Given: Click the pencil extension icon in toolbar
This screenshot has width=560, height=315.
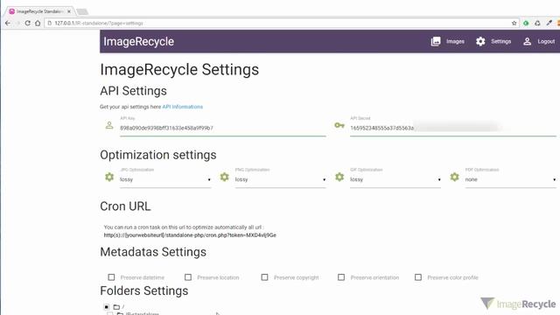Looking at the screenshot, I should pyautogui.click(x=549, y=23).
